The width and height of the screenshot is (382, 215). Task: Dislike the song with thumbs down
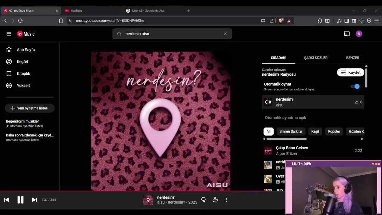click(x=204, y=200)
